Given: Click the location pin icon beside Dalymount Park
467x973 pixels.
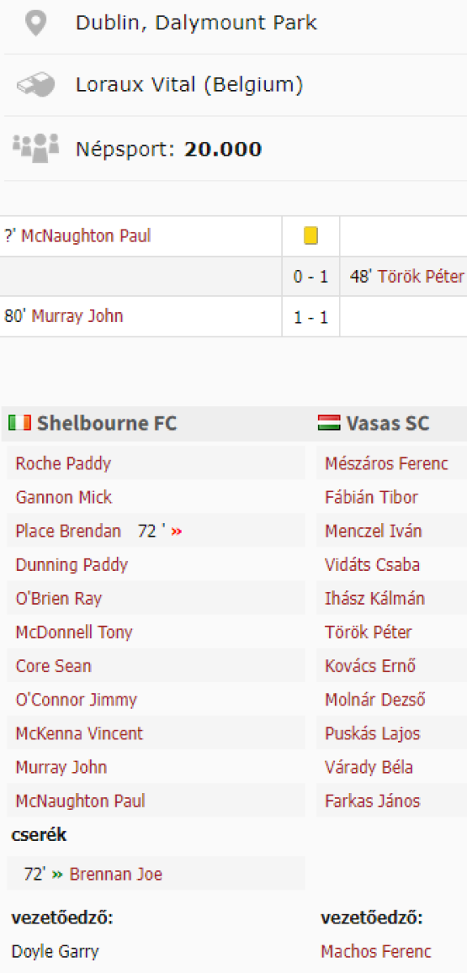Looking at the screenshot, I should pos(35,23).
